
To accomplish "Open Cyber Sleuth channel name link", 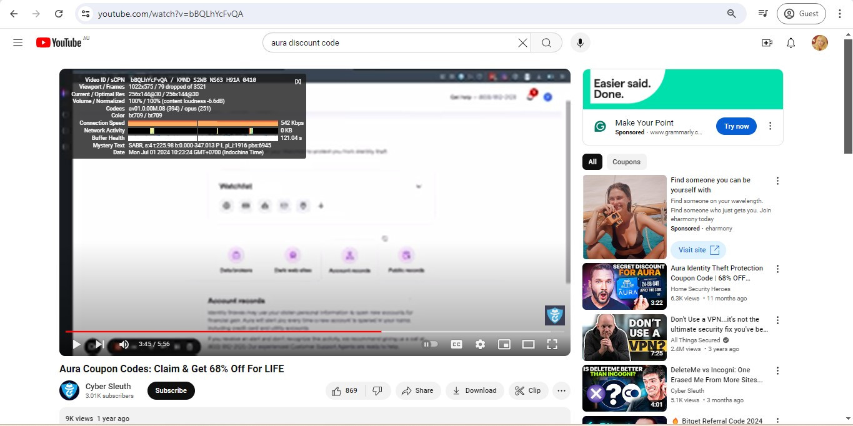I will pos(108,386).
